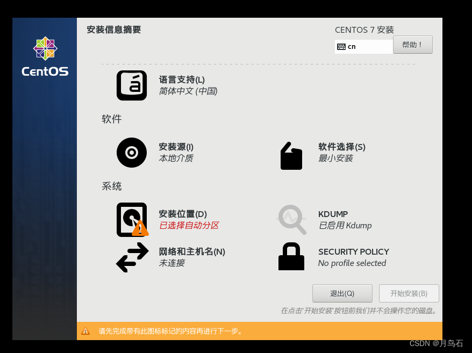Click the CentOS logo in sidebar
Screen dimensions: 472x353
click(45, 56)
